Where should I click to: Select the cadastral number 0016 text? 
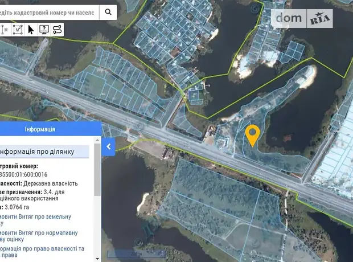point(23,174)
